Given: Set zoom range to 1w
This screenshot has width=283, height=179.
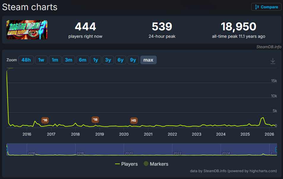Looking at the screenshot, I should pos(41,60).
